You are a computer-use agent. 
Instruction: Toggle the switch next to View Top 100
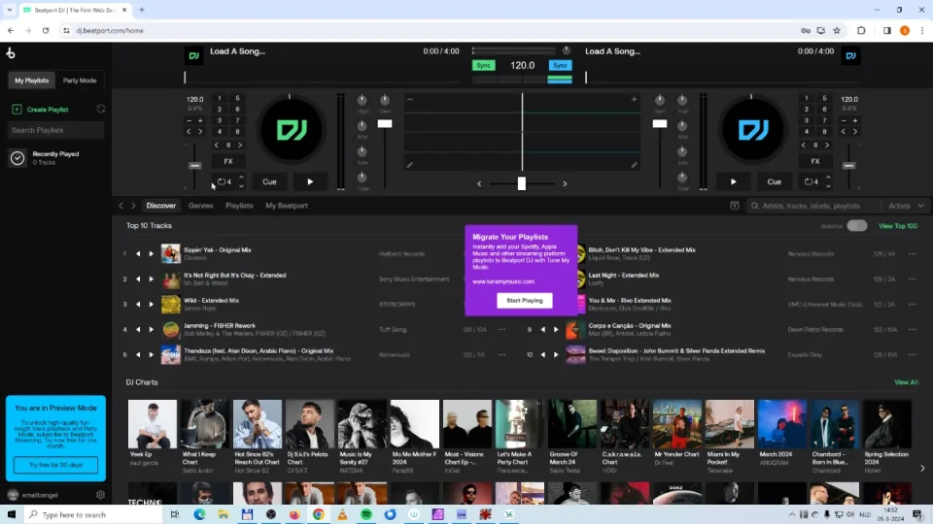point(856,226)
